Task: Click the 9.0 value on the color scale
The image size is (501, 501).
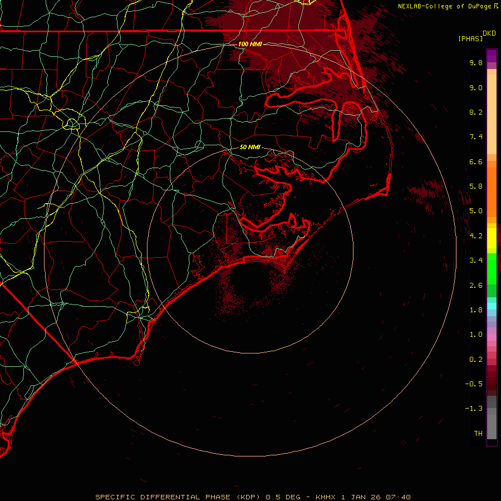Action: click(x=476, y=87)
